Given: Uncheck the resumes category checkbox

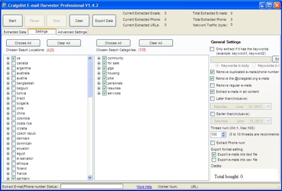Looking at the screenshot, I should (105, 88).
